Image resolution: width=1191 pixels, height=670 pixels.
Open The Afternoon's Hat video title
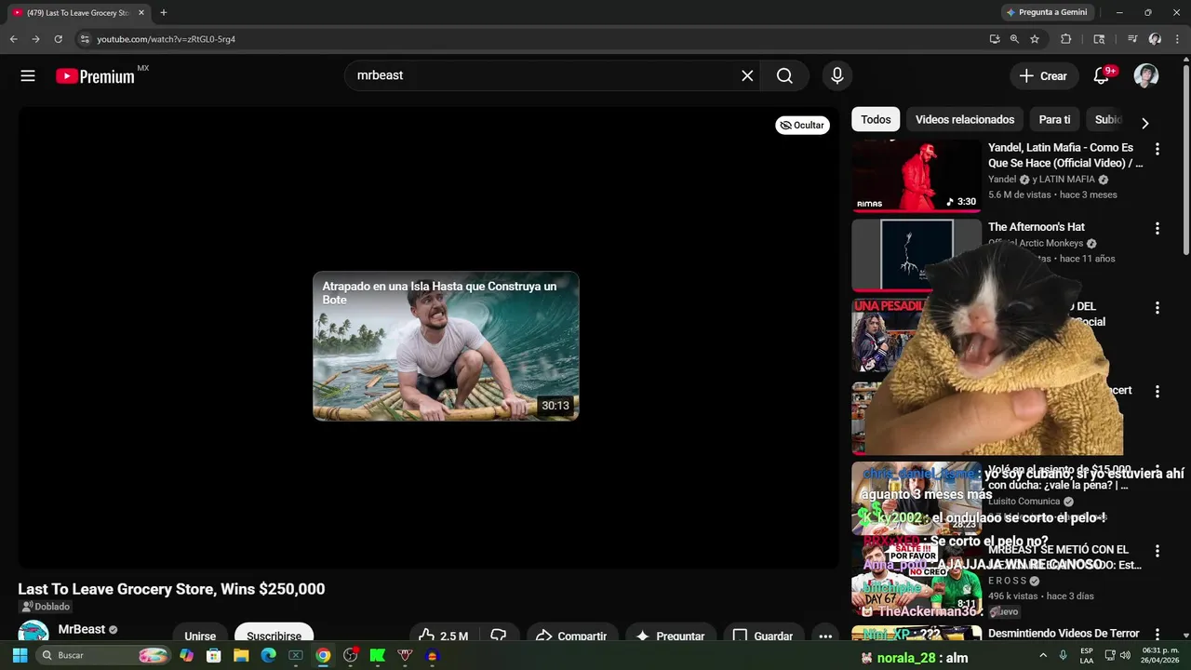(x=1036, y=227)
